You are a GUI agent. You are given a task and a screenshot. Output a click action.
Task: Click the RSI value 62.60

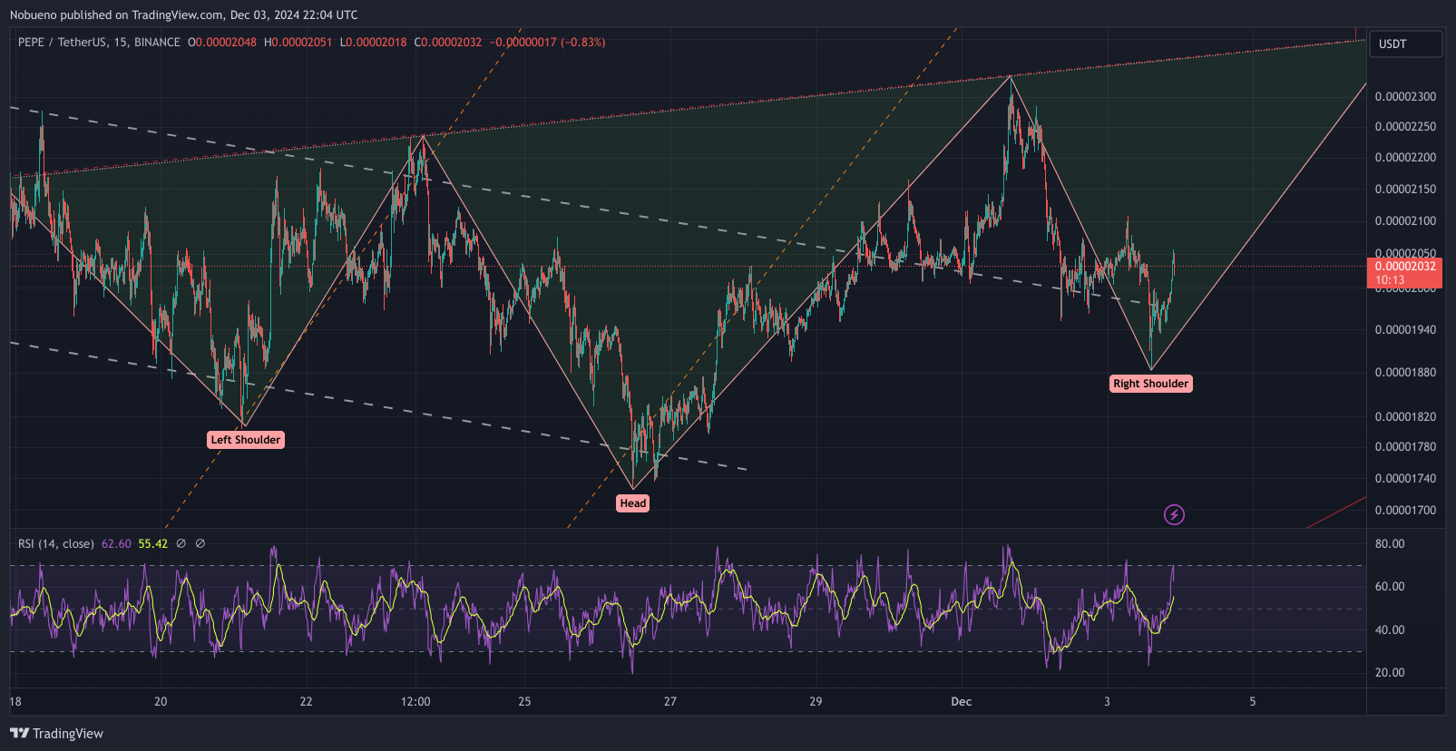[116, 543]
